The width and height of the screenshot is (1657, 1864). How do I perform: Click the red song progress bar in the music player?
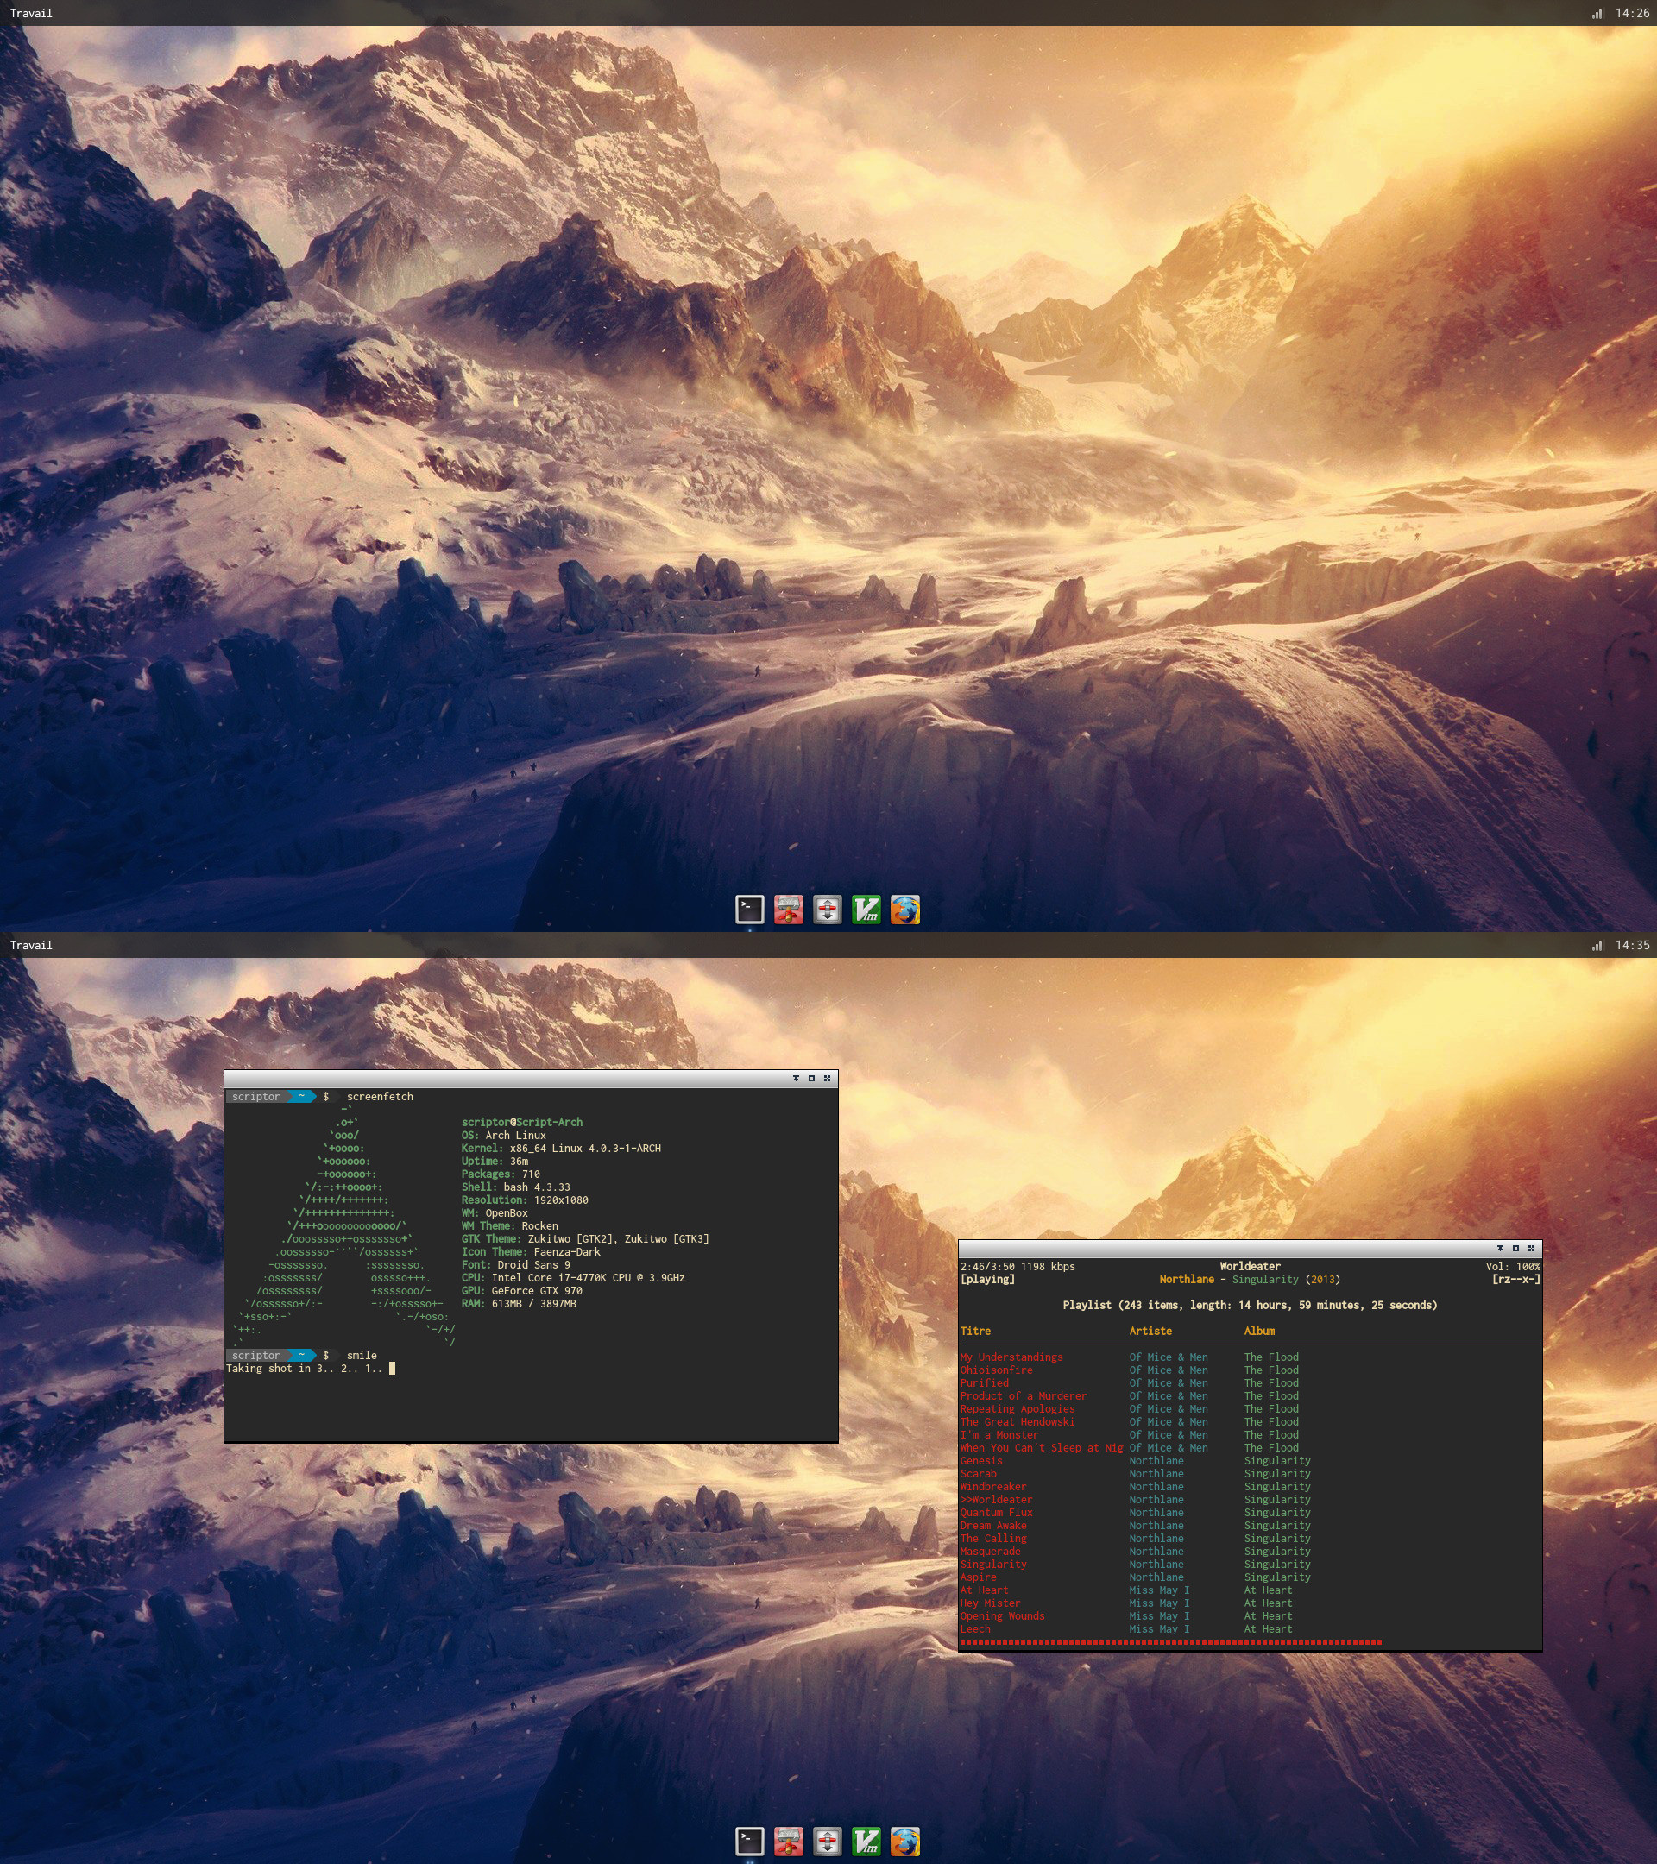1170,1642
